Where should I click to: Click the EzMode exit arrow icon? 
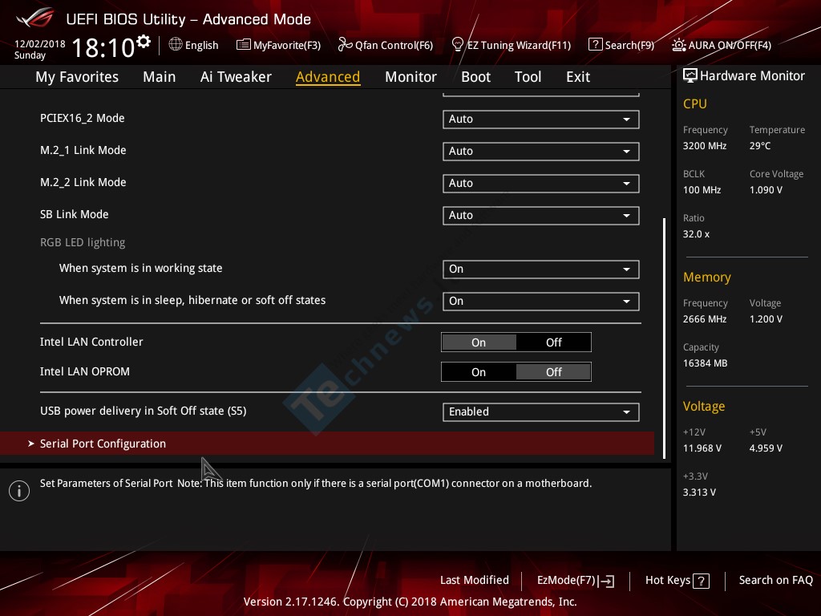(x=606, y=581)
